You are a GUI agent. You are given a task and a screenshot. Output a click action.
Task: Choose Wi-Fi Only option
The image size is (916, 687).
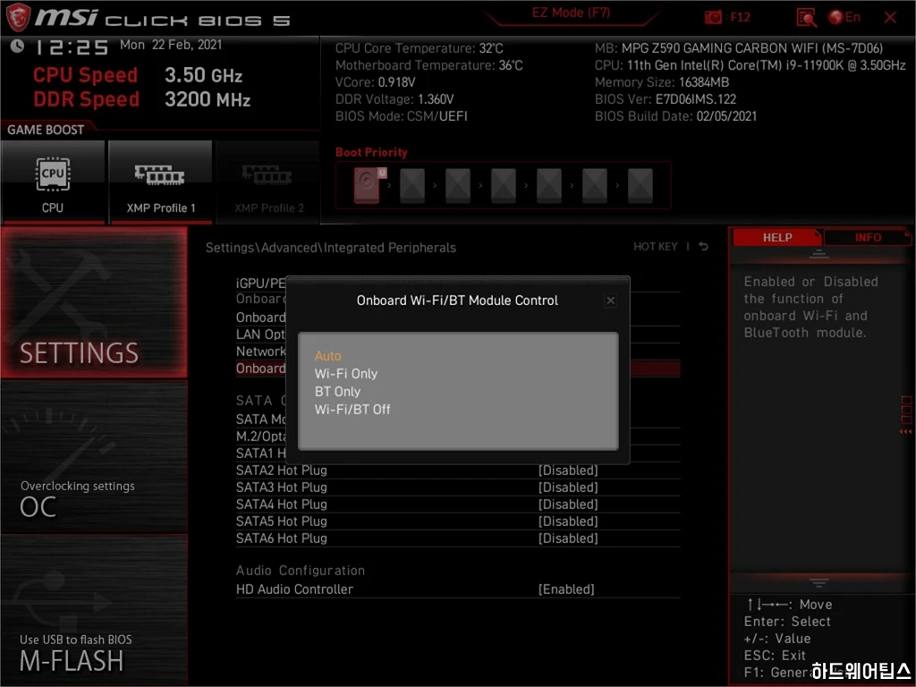346,373
